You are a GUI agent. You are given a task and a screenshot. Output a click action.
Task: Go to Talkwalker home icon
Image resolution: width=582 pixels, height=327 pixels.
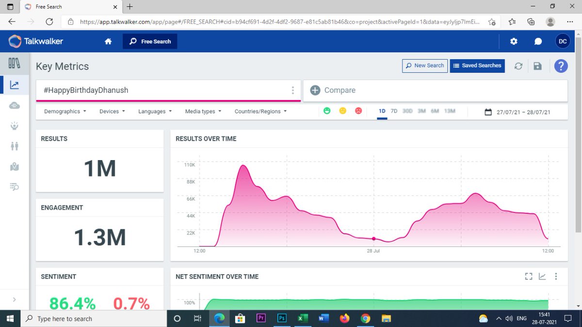(108, 42)
